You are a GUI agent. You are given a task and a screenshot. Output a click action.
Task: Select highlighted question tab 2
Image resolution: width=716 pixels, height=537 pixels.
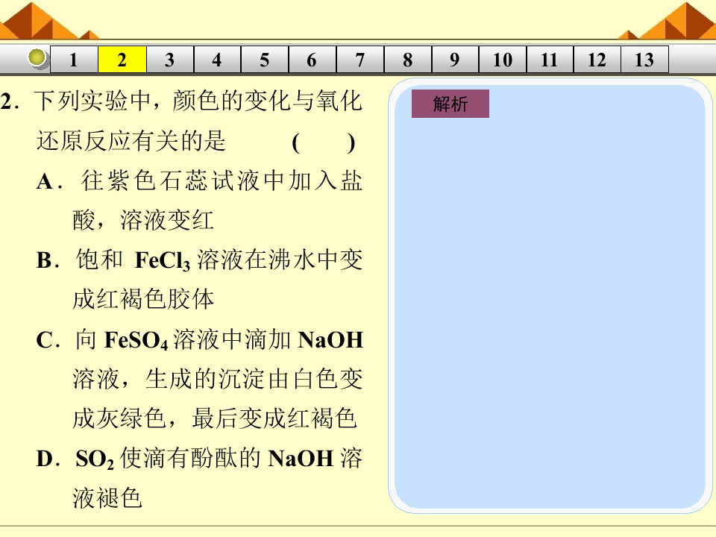(x=122, y=60)
